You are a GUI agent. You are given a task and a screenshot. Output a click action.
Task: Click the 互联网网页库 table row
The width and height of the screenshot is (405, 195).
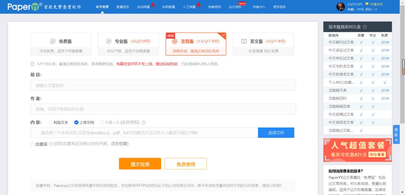tap(357, 106)
